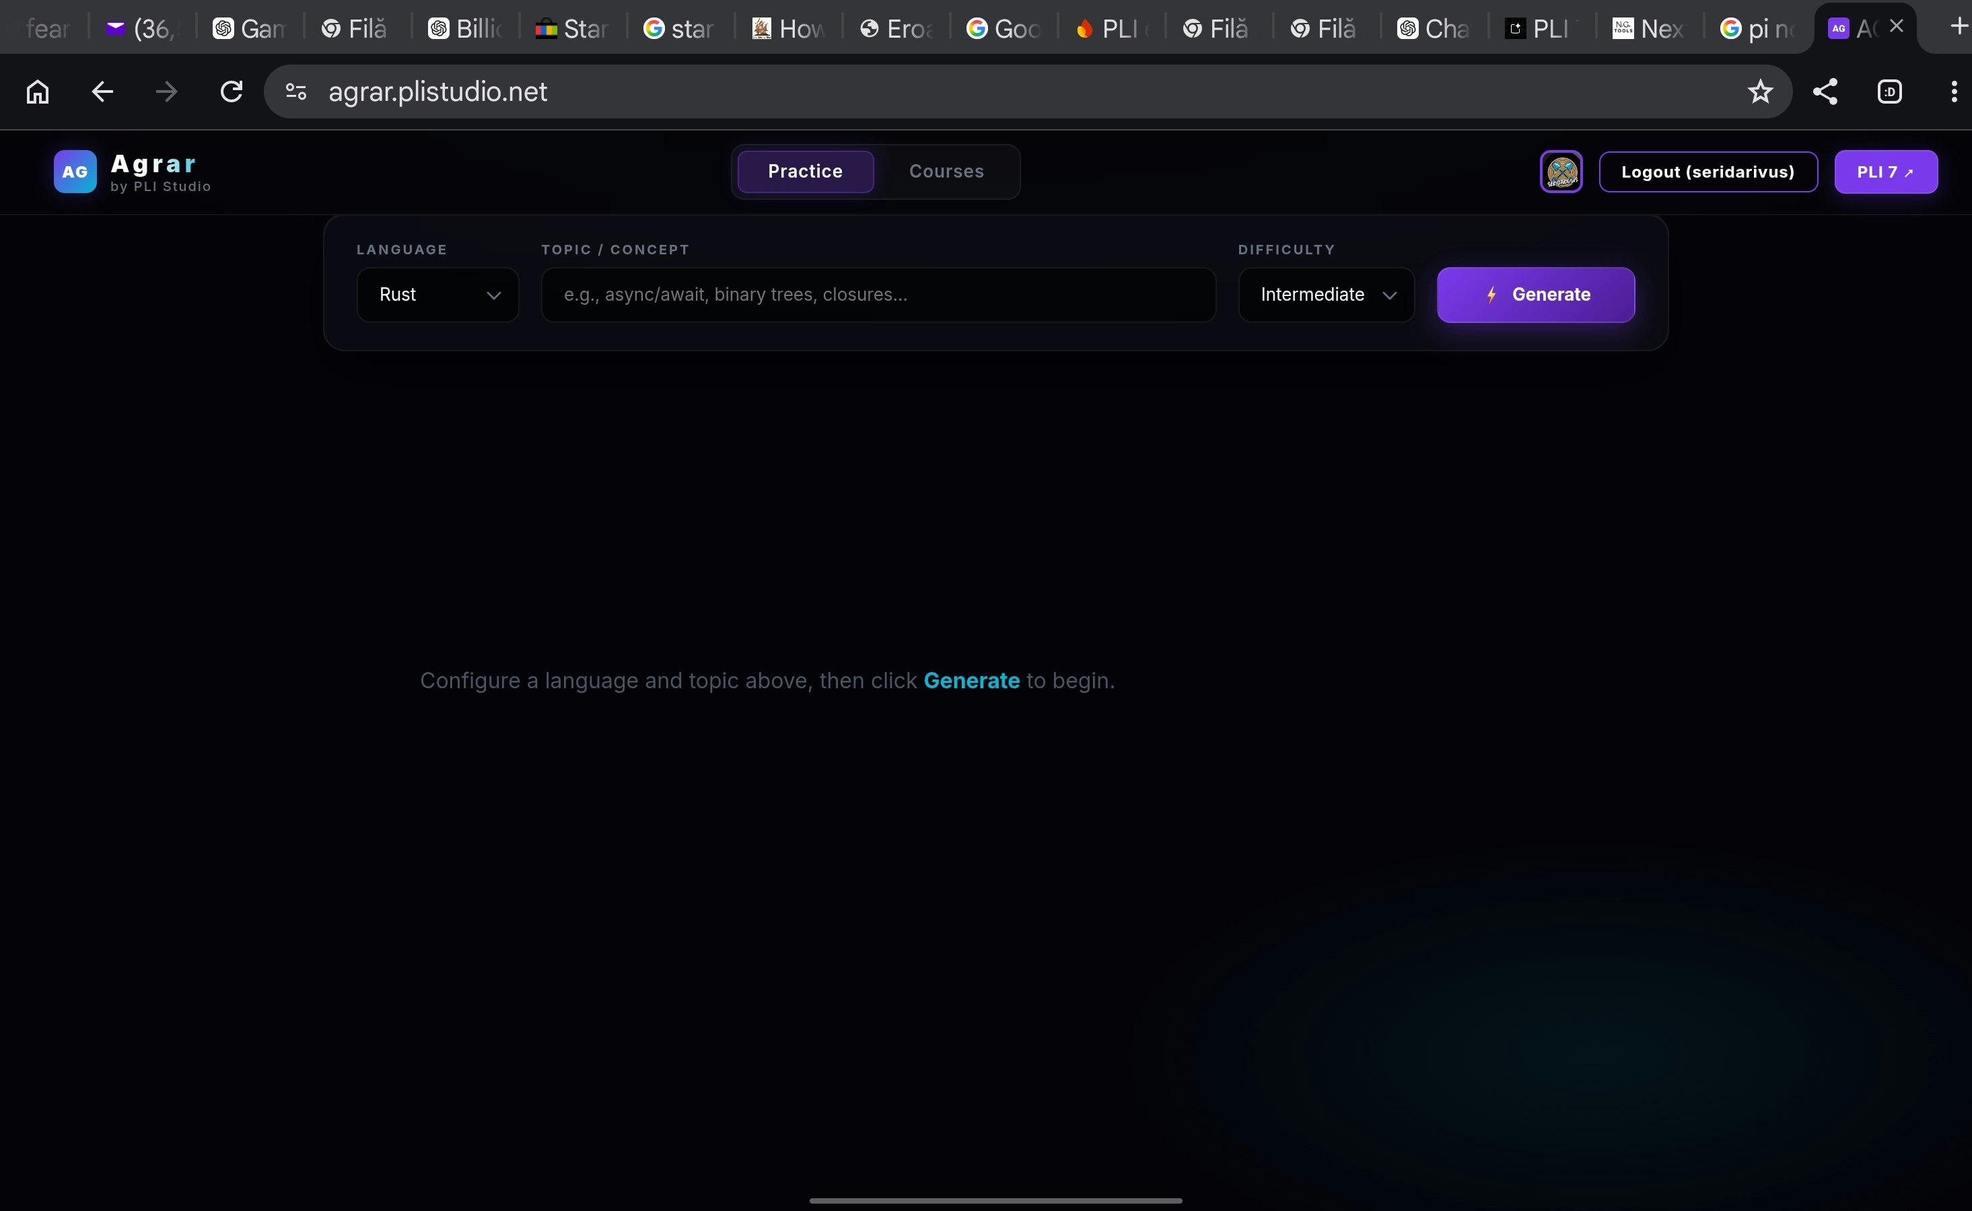This screenshot has width=1972, height=1211.
Task: Click the purple Generate button
Action: tap(1535, 295)
